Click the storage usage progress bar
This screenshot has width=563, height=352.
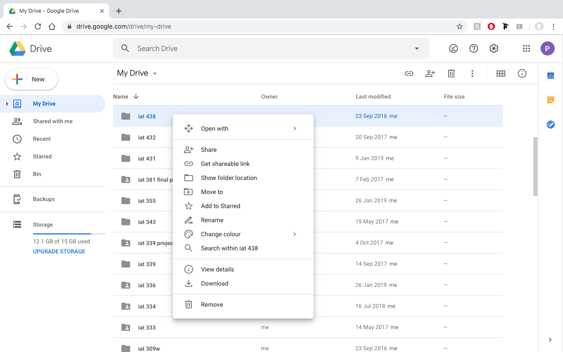point(69,234)
